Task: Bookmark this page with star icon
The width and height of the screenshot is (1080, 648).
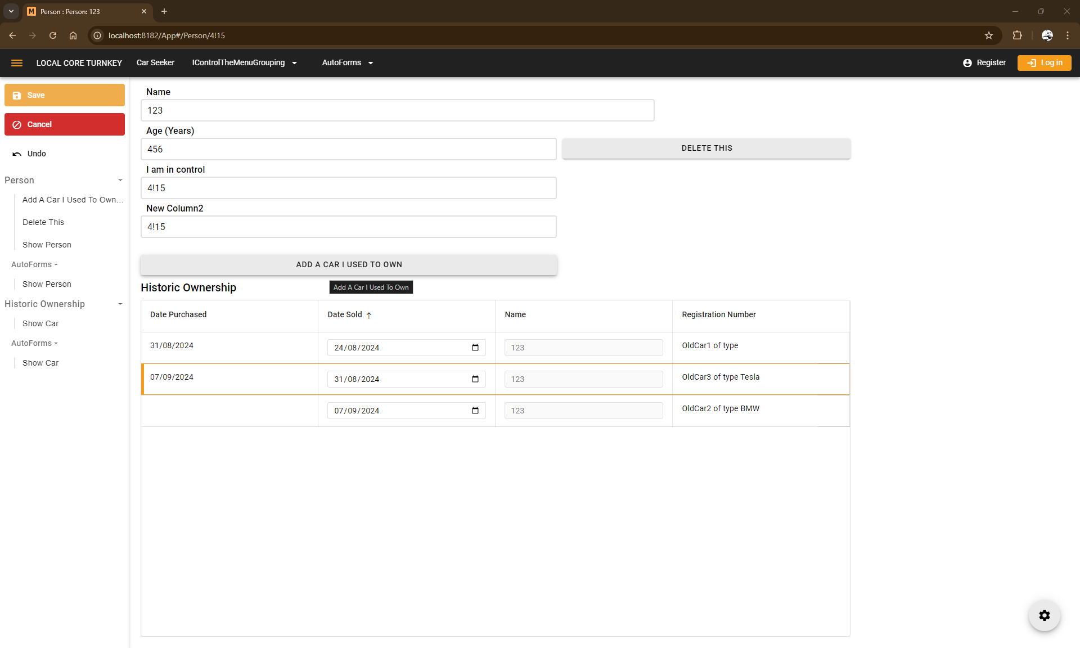Action: pos(989,35)
